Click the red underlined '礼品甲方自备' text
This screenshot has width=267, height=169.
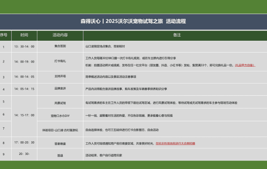click(245, 65)
